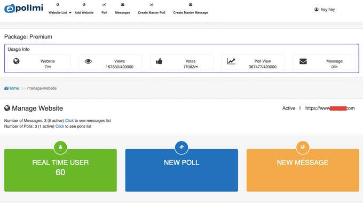Click the home icon in the breadcrumb
The image size is (363, 203).
[6, 88]
